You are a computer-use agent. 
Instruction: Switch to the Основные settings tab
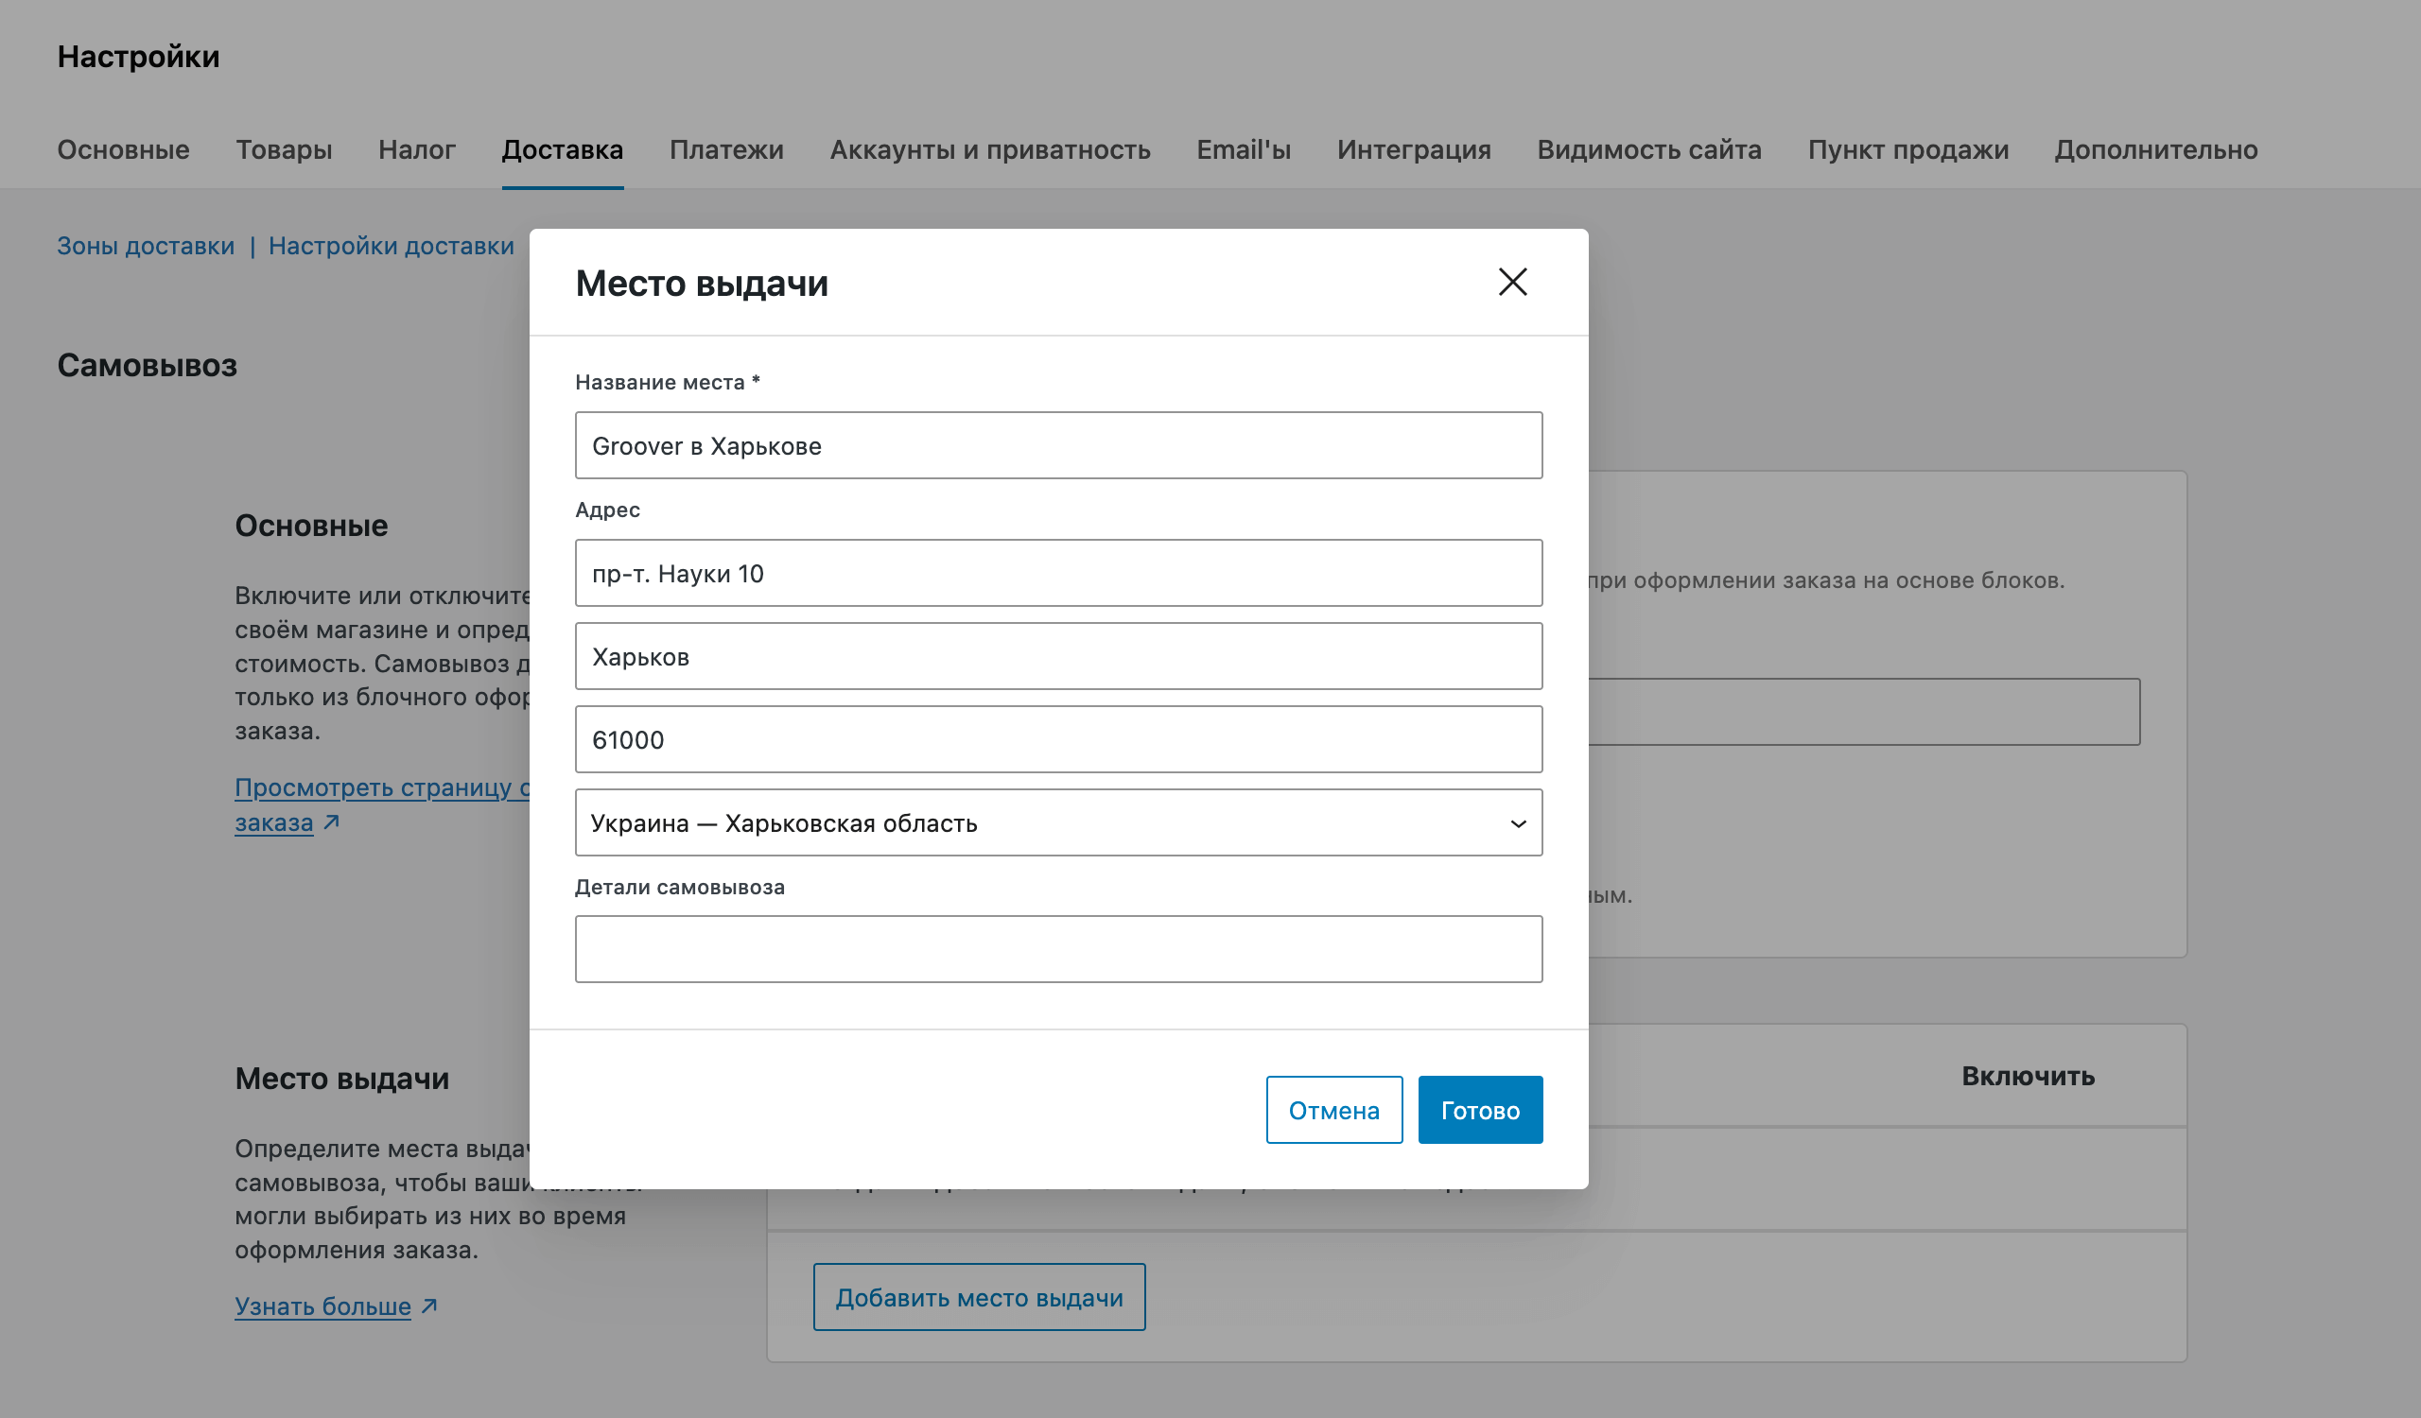(123, 149)
